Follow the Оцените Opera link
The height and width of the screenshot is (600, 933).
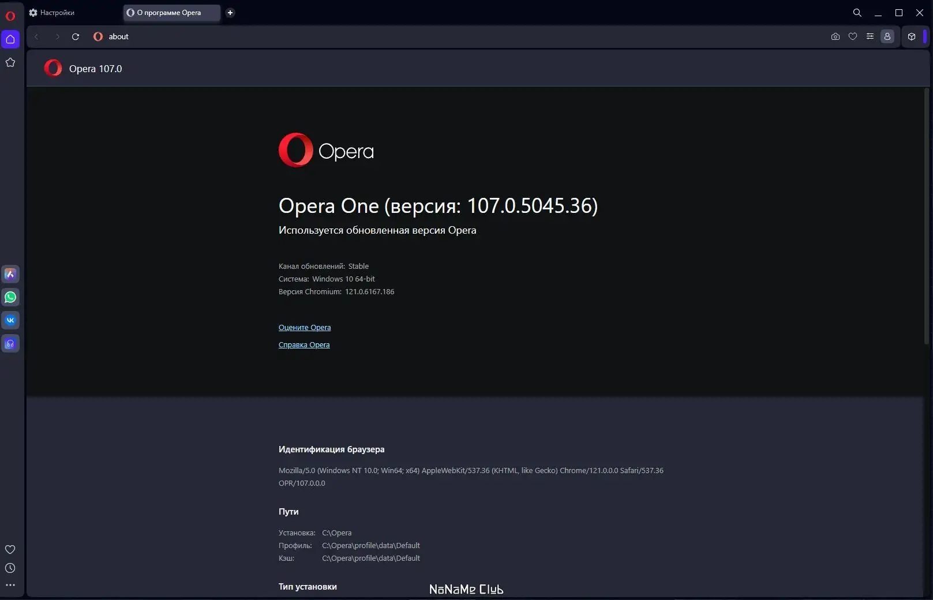[305, 328]
